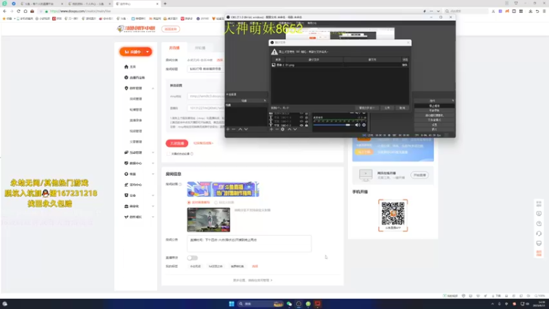
Task: Move source up with the up arrow in sources toolbar
Action: 289,129
